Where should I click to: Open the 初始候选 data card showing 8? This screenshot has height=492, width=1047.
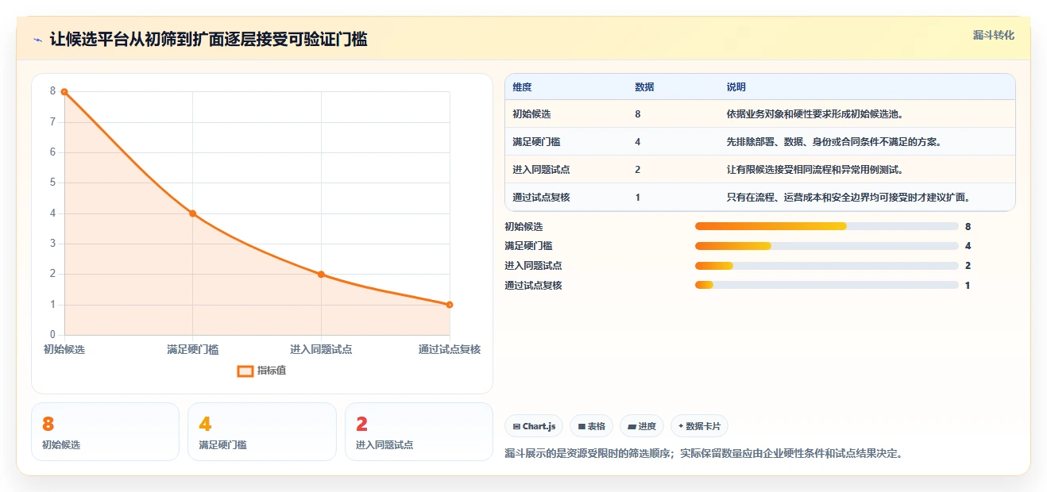(105, 432)
